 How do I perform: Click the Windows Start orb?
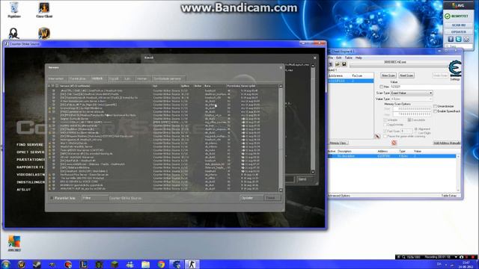tap(5, 264)
